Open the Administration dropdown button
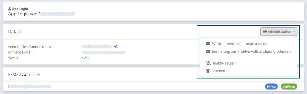Screen dimensions: 307x94 (279, 32)
